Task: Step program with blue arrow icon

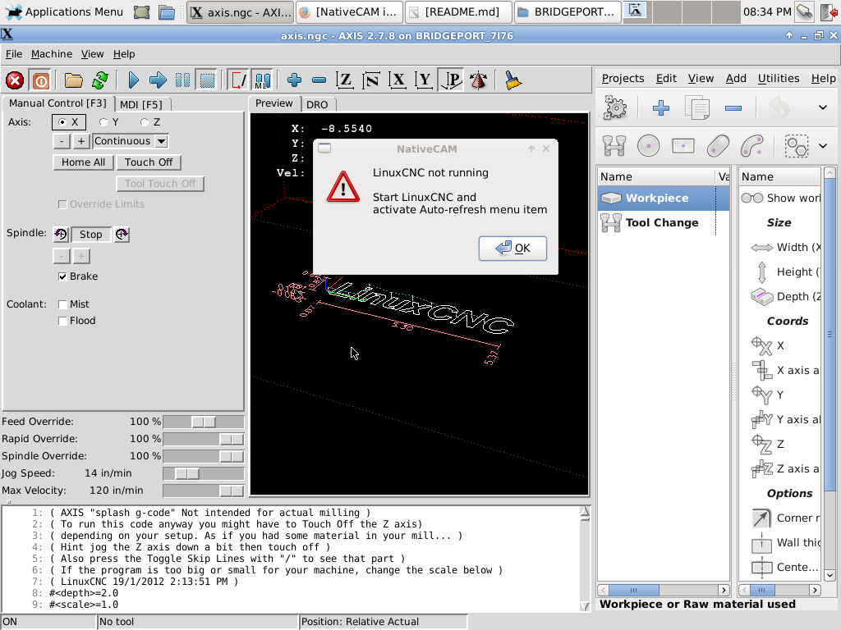Action: coord(158,80)
